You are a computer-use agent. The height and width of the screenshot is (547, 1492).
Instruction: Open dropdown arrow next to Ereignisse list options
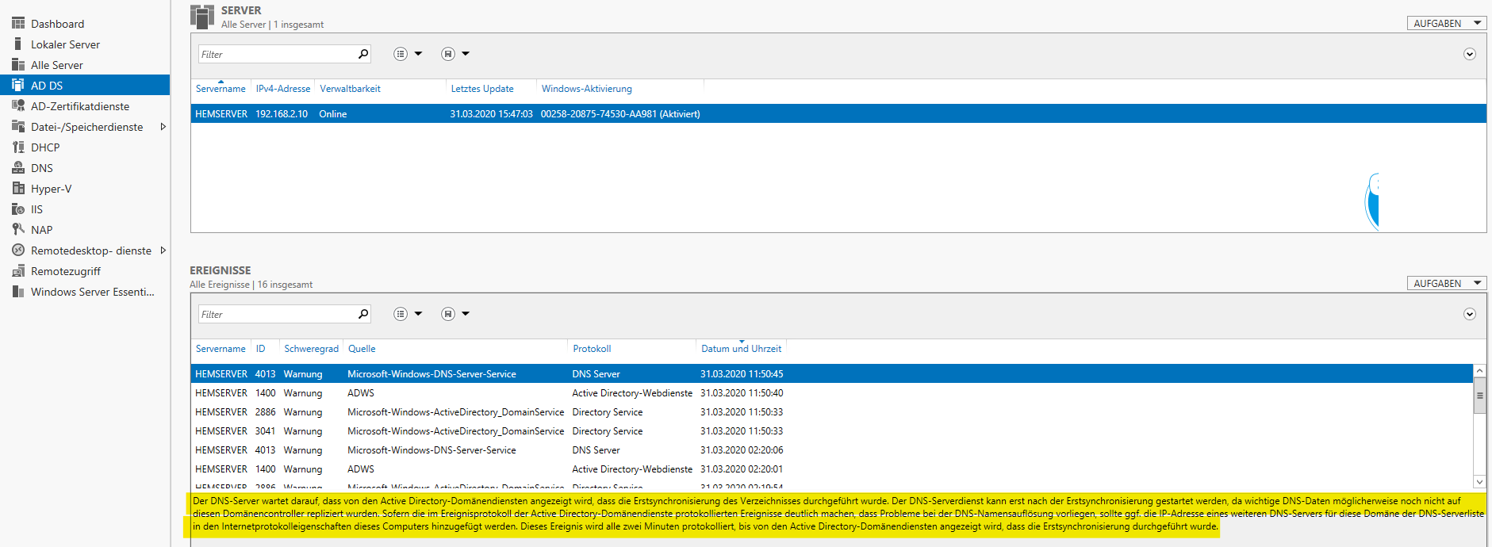(x=418, y=314)
